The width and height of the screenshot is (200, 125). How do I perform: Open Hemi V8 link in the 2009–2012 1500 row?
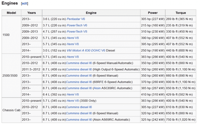click(x=73, y=38)
